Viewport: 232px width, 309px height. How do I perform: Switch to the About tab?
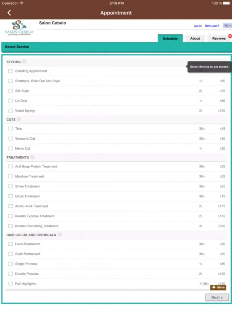click(x=195, y=39)
